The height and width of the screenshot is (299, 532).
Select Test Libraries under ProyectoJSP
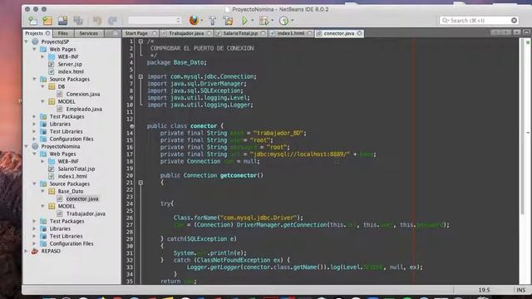coord(66,131)
